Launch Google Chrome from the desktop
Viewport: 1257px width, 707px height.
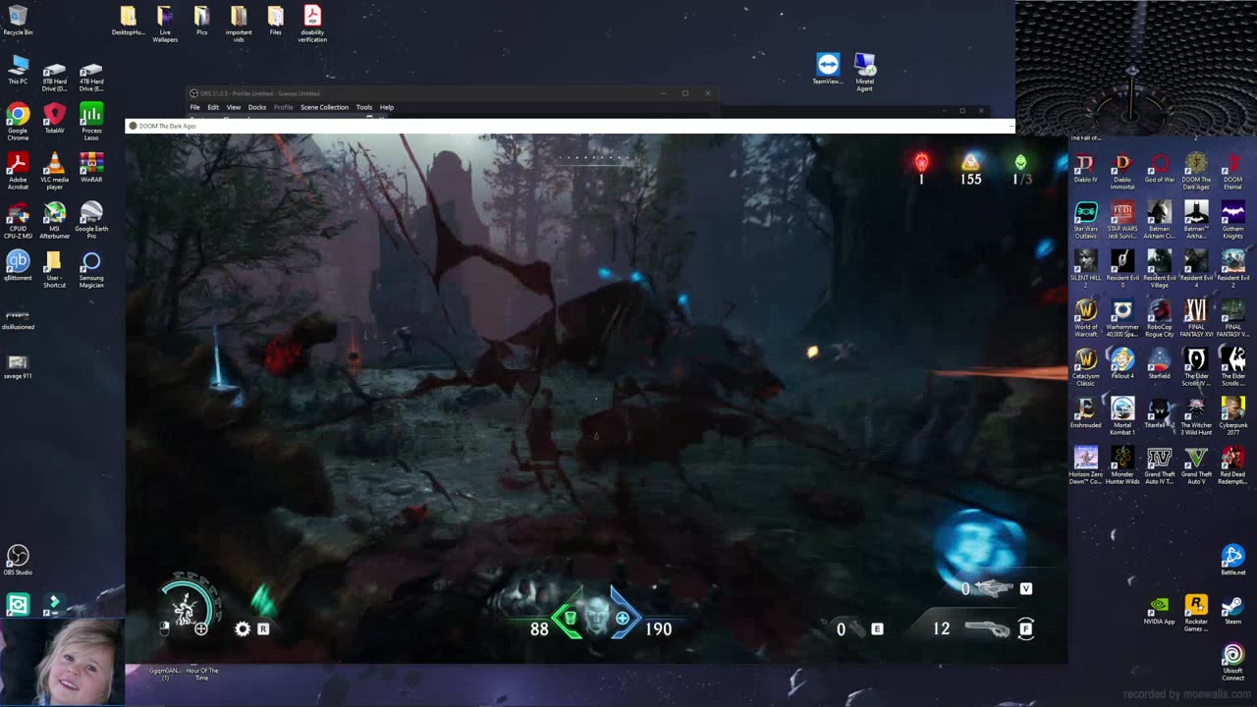tap(18, 122)
